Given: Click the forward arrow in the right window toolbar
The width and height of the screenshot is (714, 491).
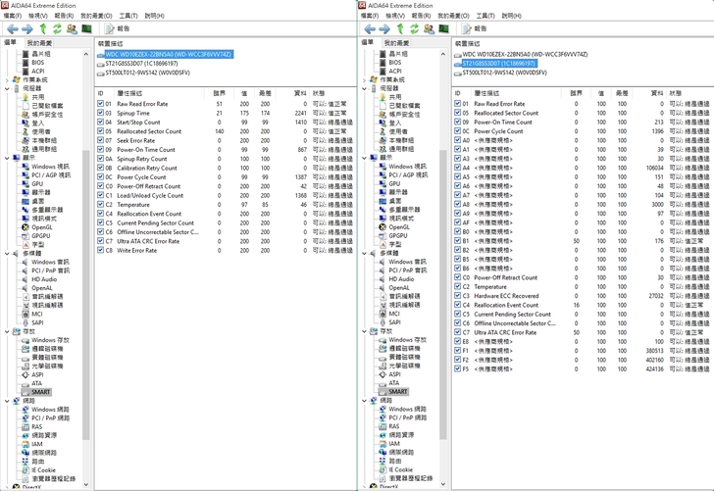Looking at the screenshot, I should (x=384, y=29).
